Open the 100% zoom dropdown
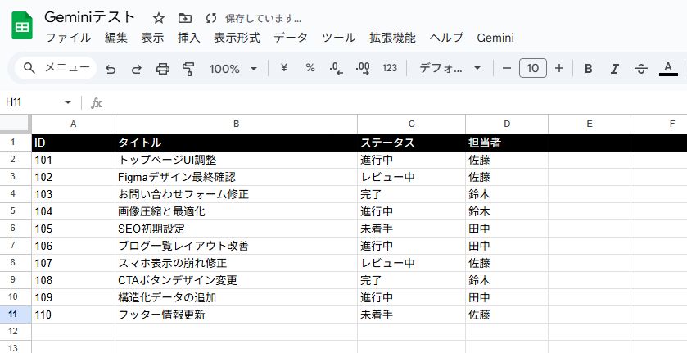 point(233,69)
